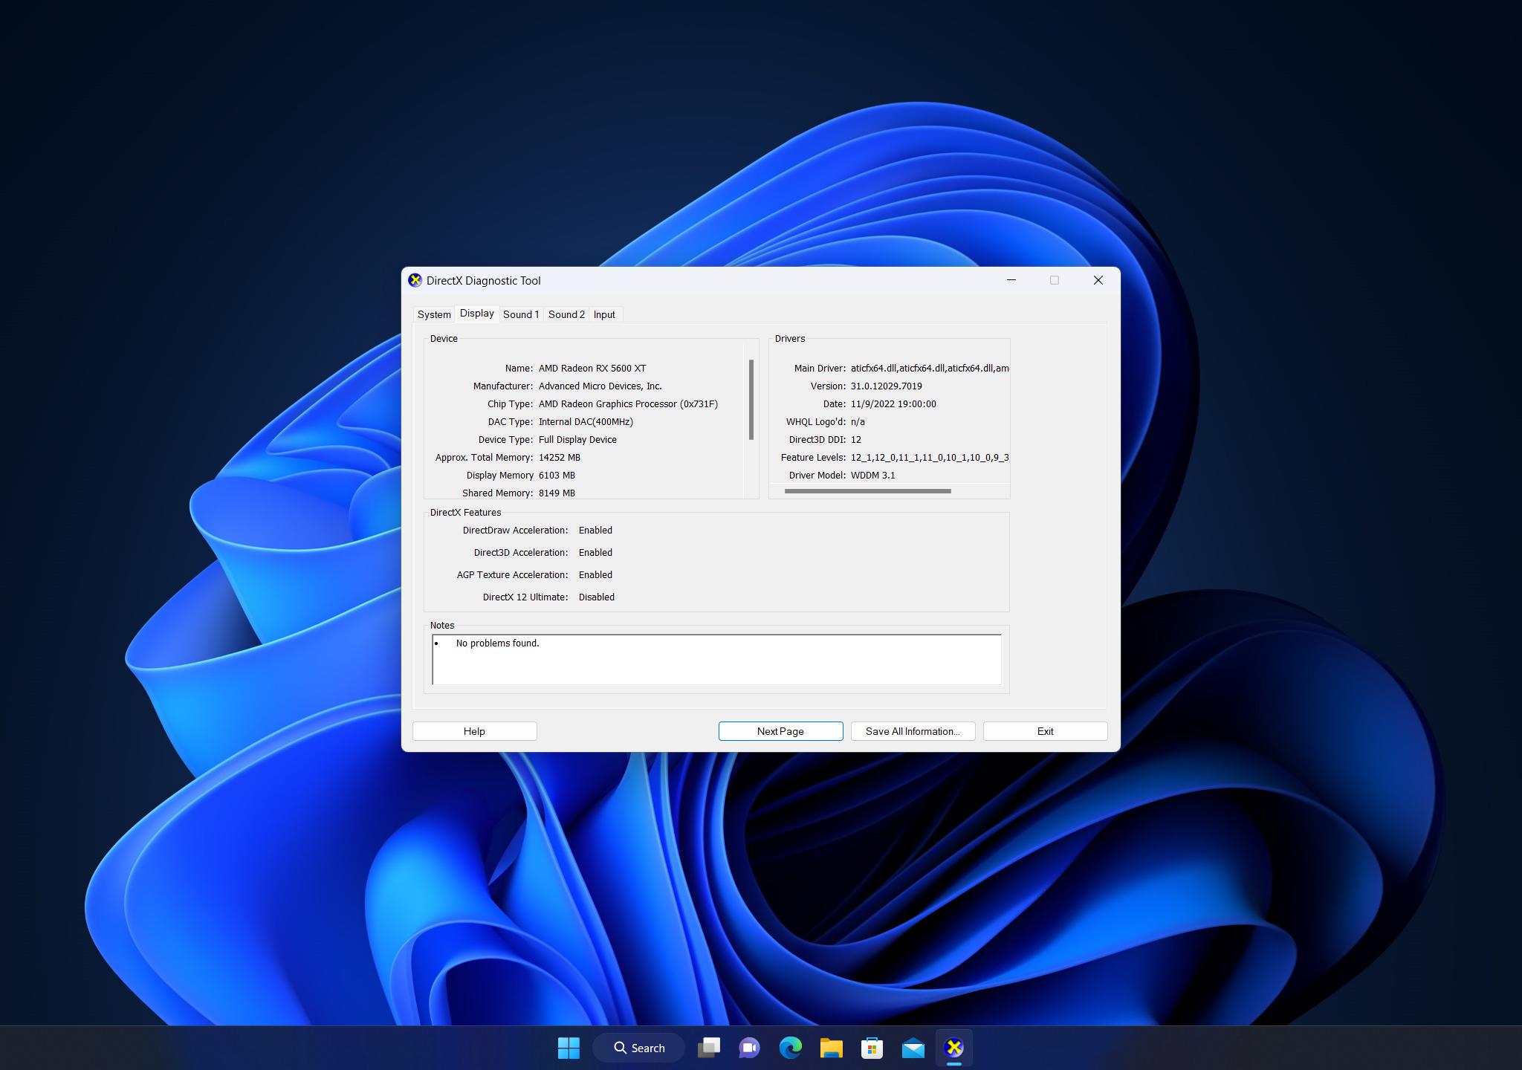Open File Explorer from the taskbar
Image resolution: width=1522 pixels, height=1070 pixels.
pyautogui.click(x=831, y=1047)
